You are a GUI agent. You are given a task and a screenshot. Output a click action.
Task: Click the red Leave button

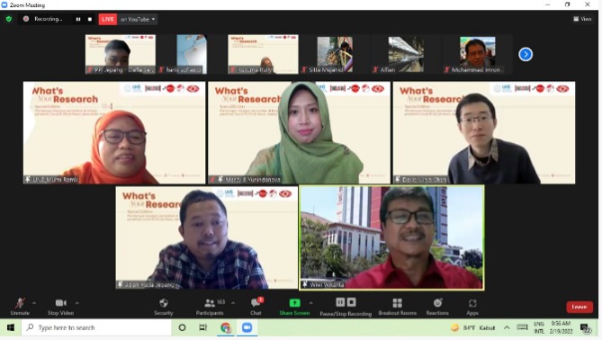[580, 307]
